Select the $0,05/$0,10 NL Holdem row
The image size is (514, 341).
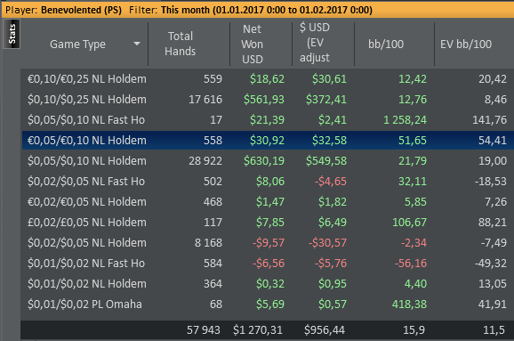[x=267, y=161]
